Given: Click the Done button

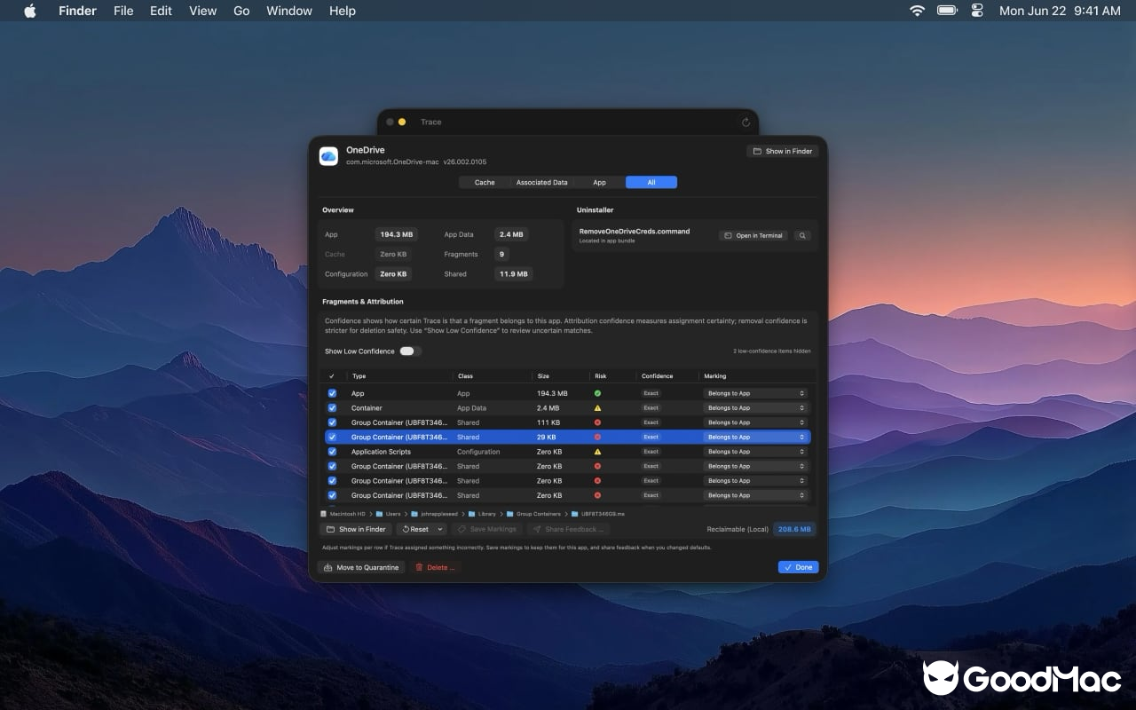Looking at the screenshot, I should pyautogui.click(x=799, y=567).
